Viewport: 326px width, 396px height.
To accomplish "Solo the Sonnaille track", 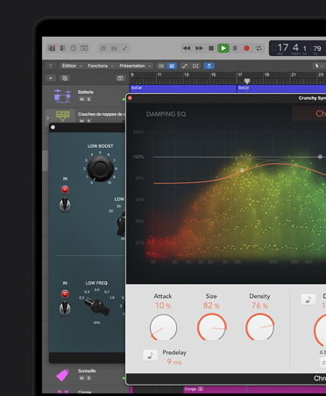I will pyautogui.click(x=89, y=378).
